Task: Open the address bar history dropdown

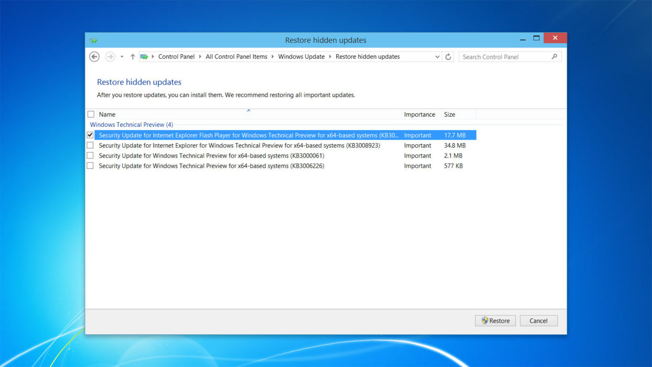Action: pos(437,57)
